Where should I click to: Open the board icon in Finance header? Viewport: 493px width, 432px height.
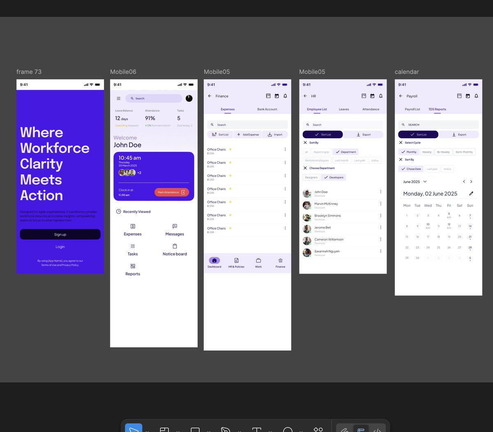pos(268,96)
